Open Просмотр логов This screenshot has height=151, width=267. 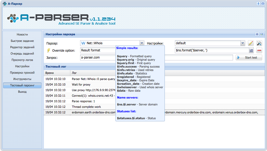click(22, 60)
